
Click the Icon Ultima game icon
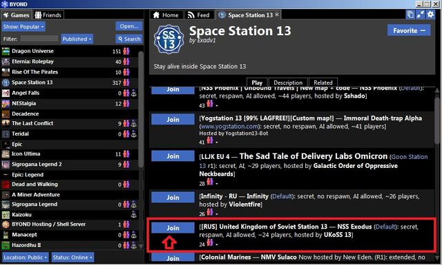tap(6, 154)
